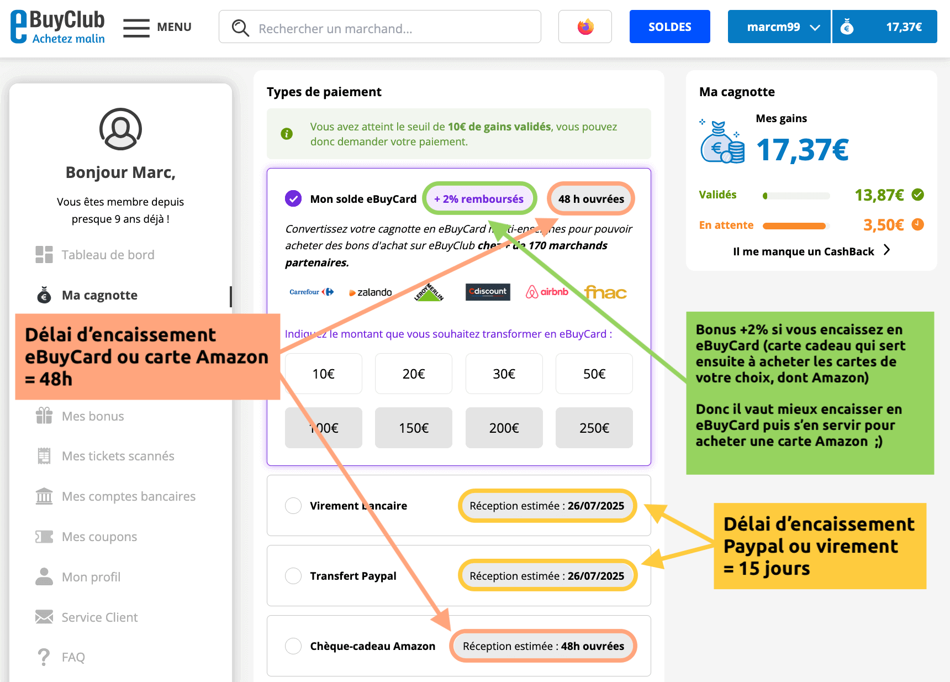Screen dimensions: 950x682
Task: Click the Mes bonus gift icon
Action: pos(44,415)
